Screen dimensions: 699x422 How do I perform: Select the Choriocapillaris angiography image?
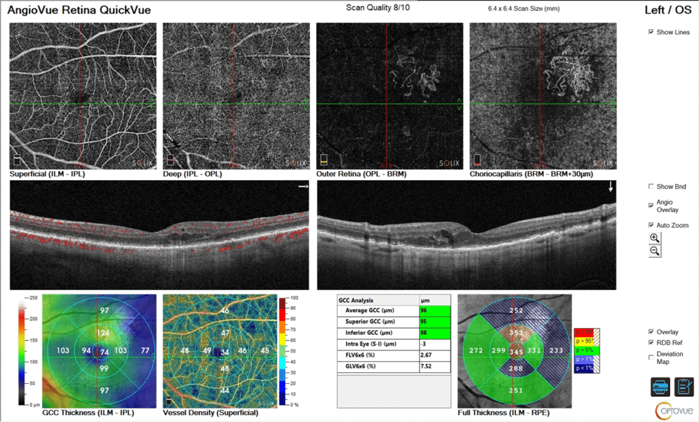point(543,96)
